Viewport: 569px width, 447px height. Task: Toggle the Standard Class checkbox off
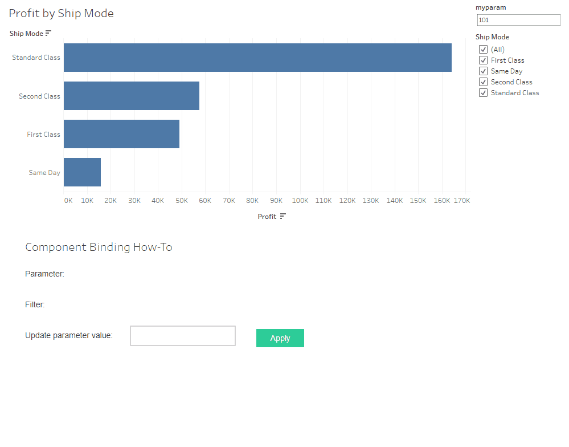pyautogui.click(x=483, y=92)
